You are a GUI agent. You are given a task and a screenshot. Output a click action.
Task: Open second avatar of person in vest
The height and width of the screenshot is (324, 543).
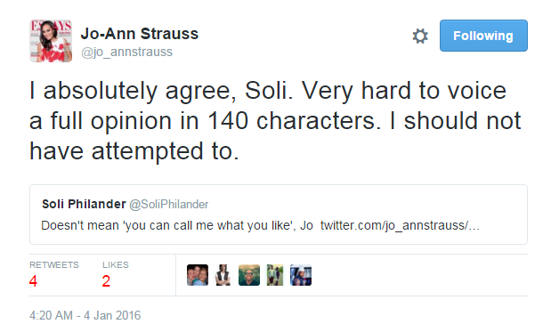(223, 275)
